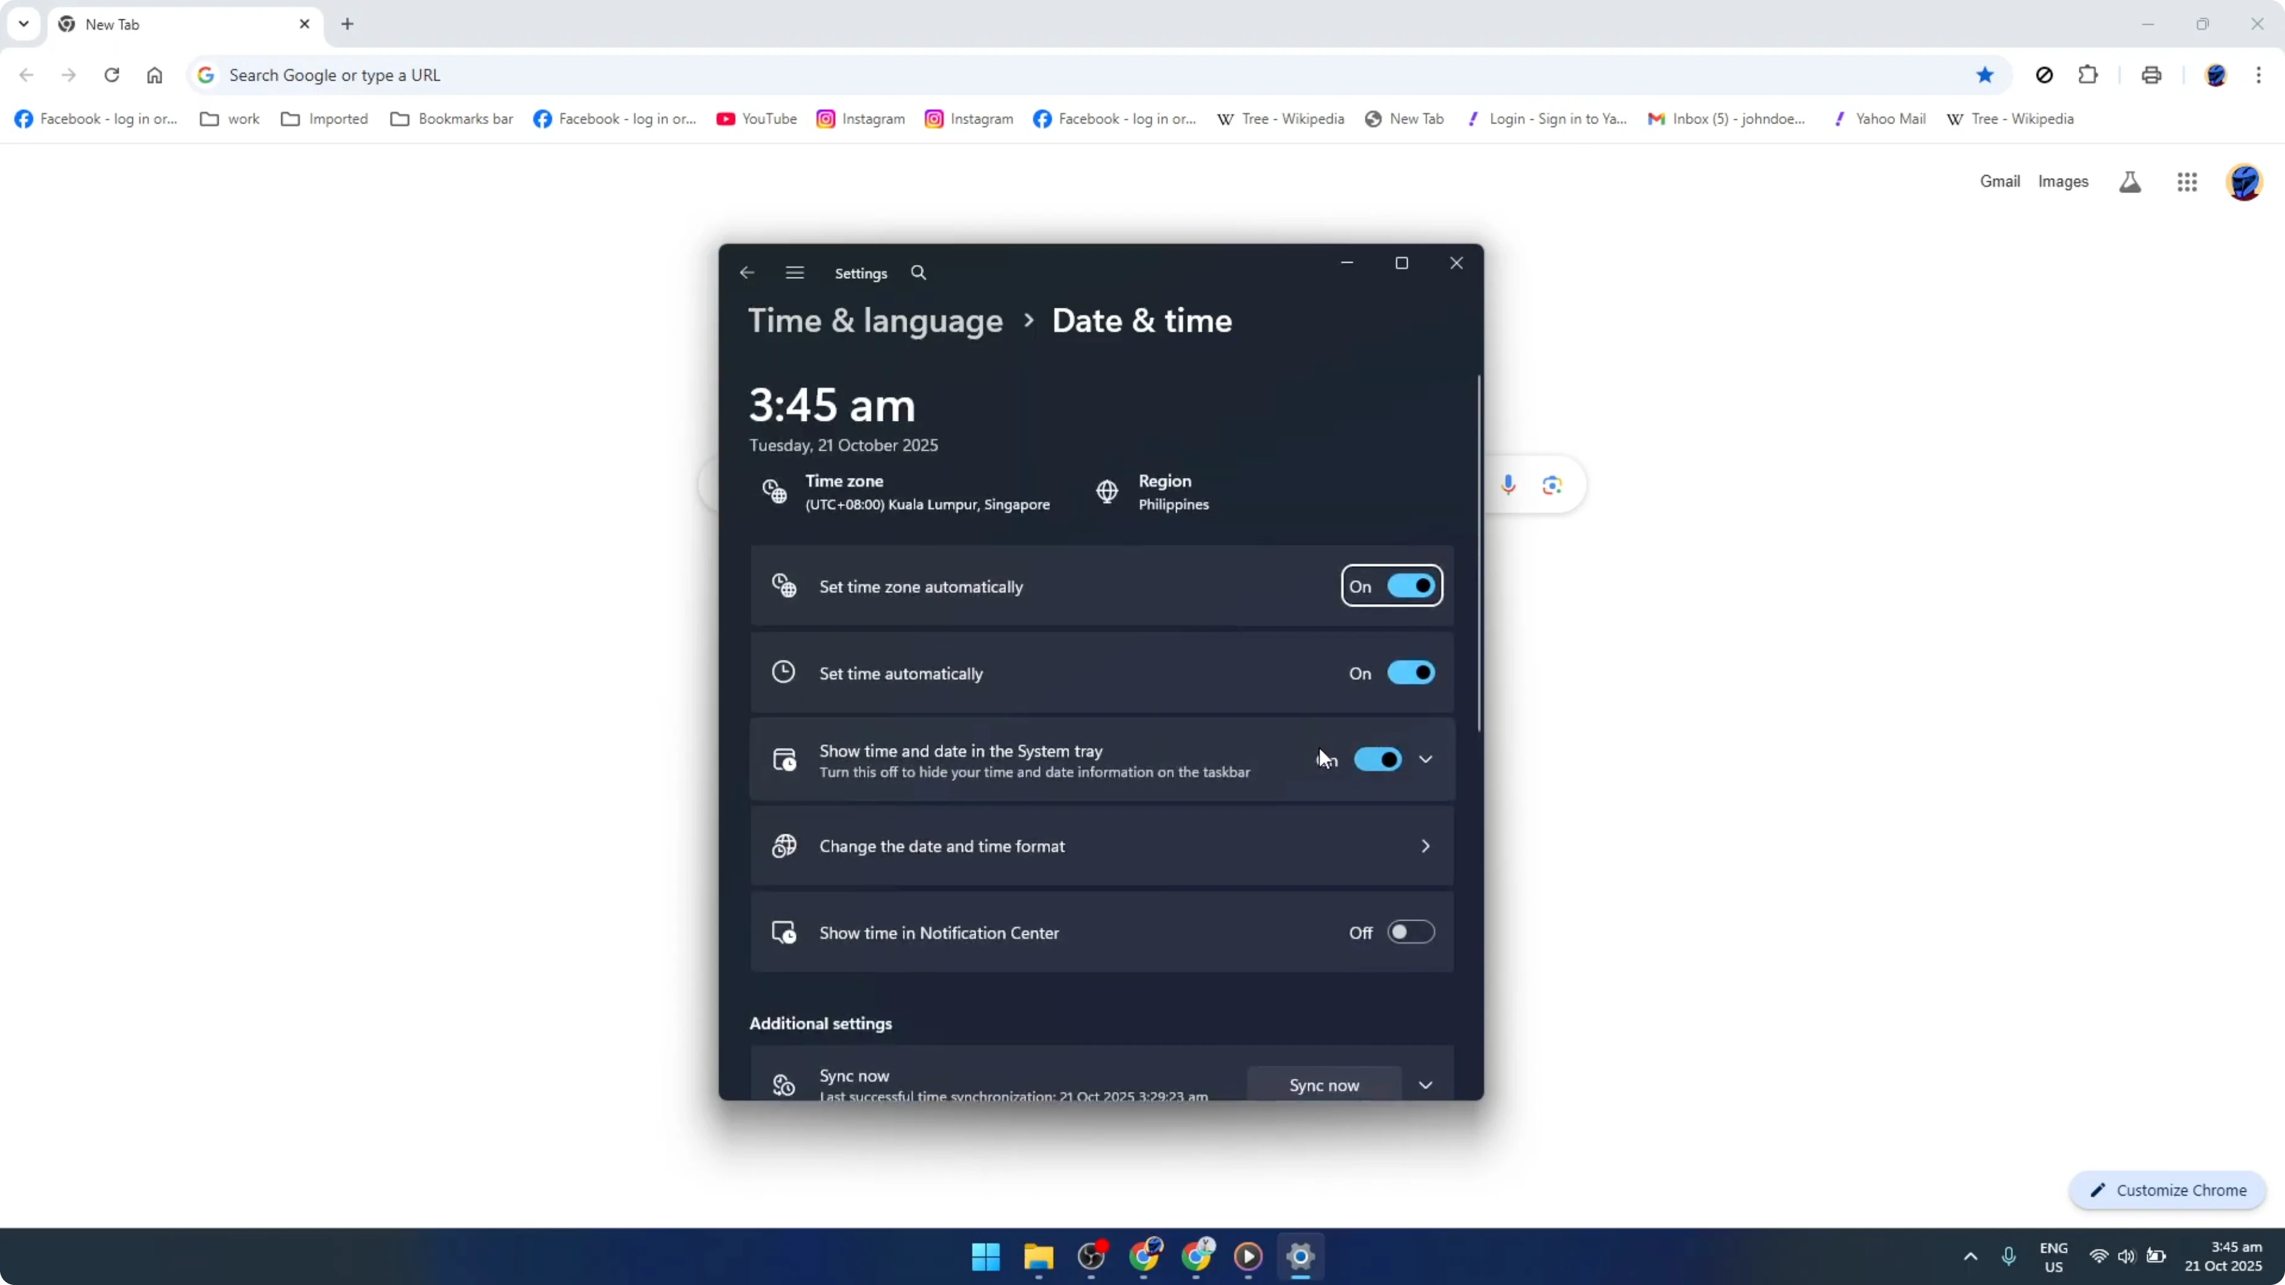Image resolution: width=2285 pixels, height=1285 pixels.
Task: Start voice search with the microphone icon
Action: [1509, 484]
